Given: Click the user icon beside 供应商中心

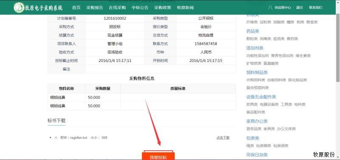Looking at the screenshot, I should (x=270, y=8).
